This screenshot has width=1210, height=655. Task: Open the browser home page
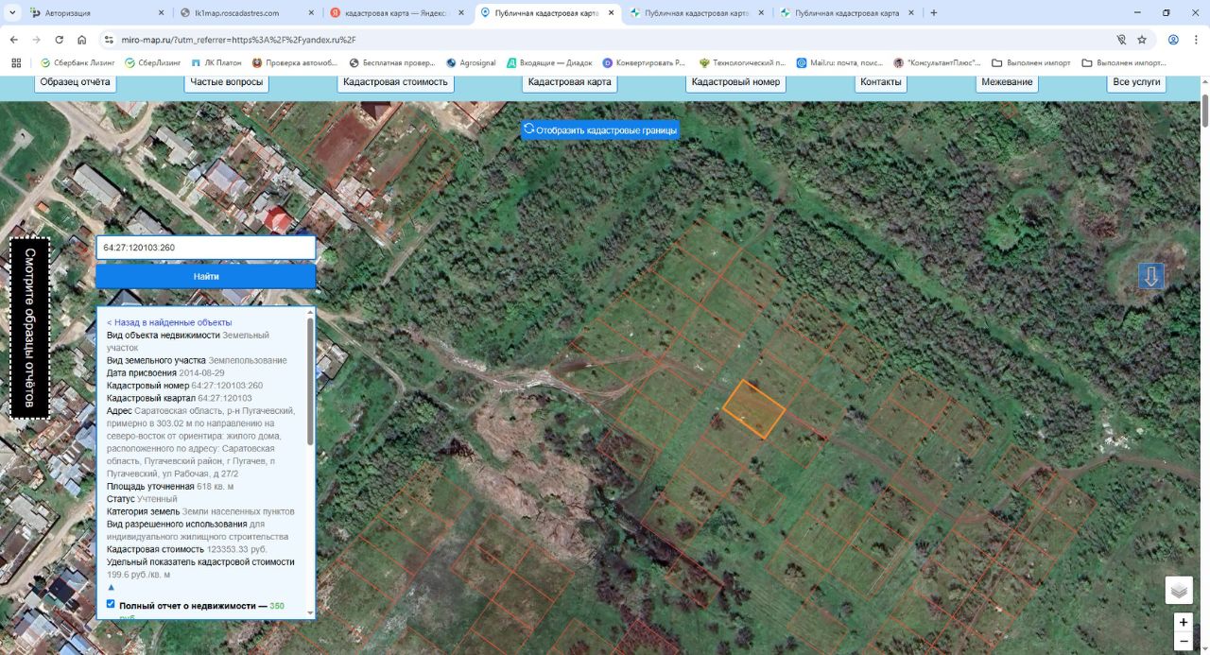click(82, 40)
